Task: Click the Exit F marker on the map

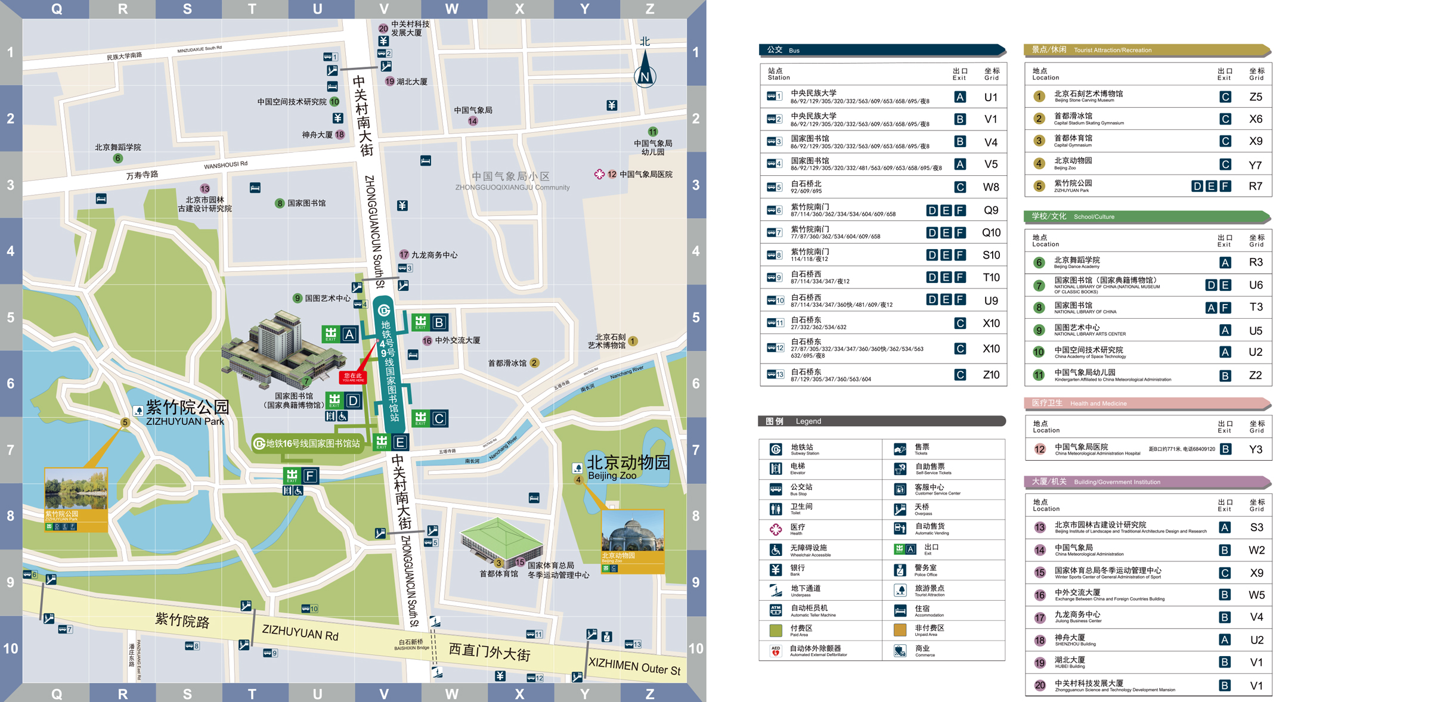Action: (x=301, y=476)
